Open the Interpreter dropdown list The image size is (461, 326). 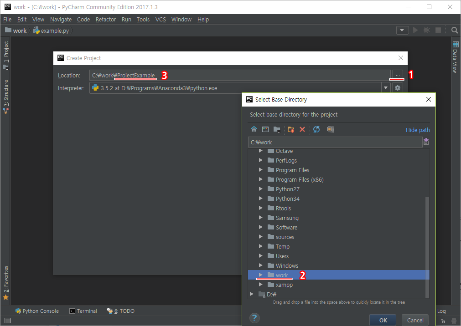(x=386, y=88)
